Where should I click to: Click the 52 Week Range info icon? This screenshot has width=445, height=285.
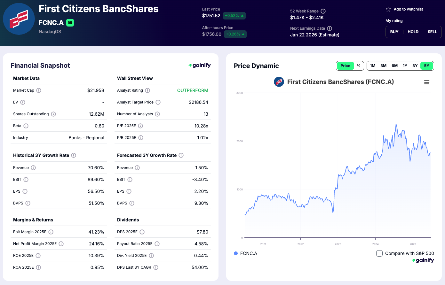point(323,11)
